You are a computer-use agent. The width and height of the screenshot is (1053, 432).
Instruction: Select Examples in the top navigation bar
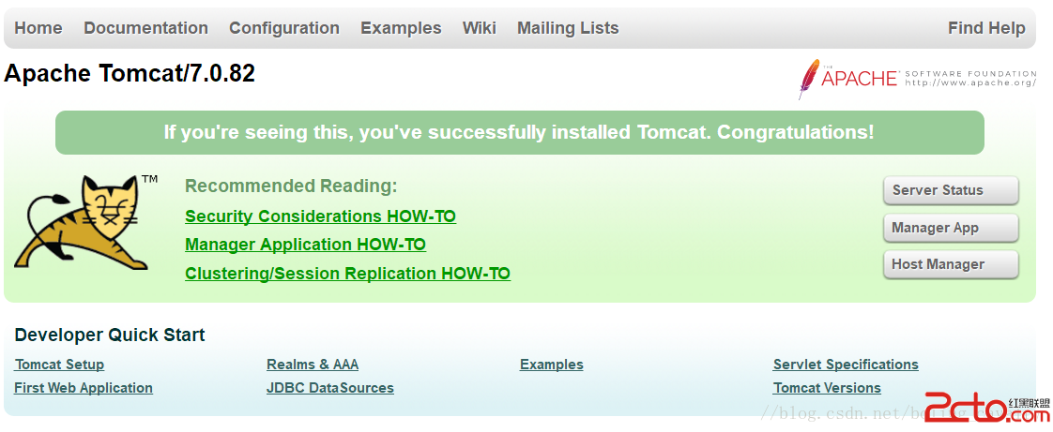pyautogui.click(x=401, y=28)
